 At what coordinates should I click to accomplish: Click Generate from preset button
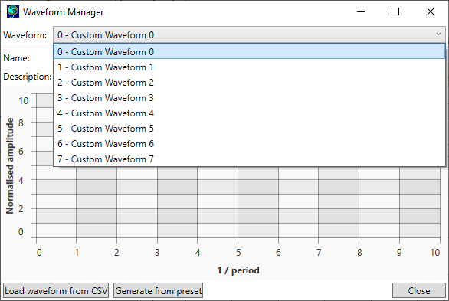158,290
